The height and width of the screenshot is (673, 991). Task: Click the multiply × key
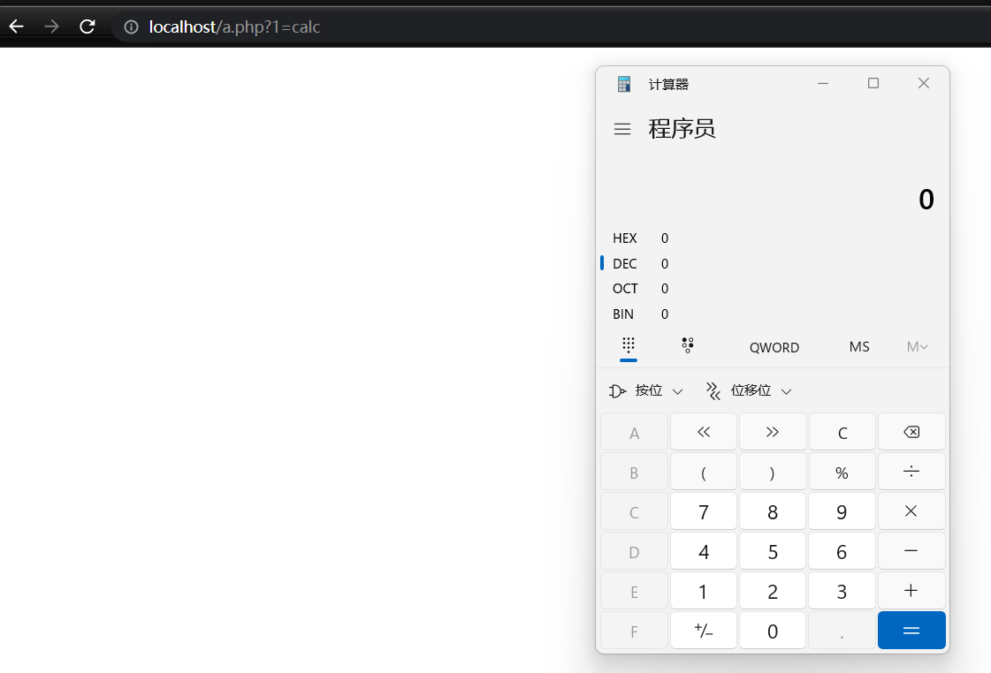(911, 511)
